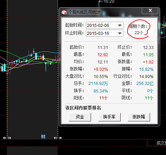Click the 2015-03-16 end date field
The width and height of the screenshot is (166, 155).
pos(105,33)
